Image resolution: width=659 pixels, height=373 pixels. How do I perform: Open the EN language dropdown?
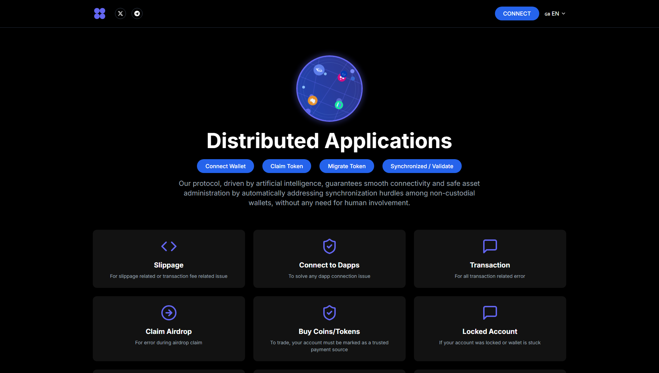pos(555,13)
